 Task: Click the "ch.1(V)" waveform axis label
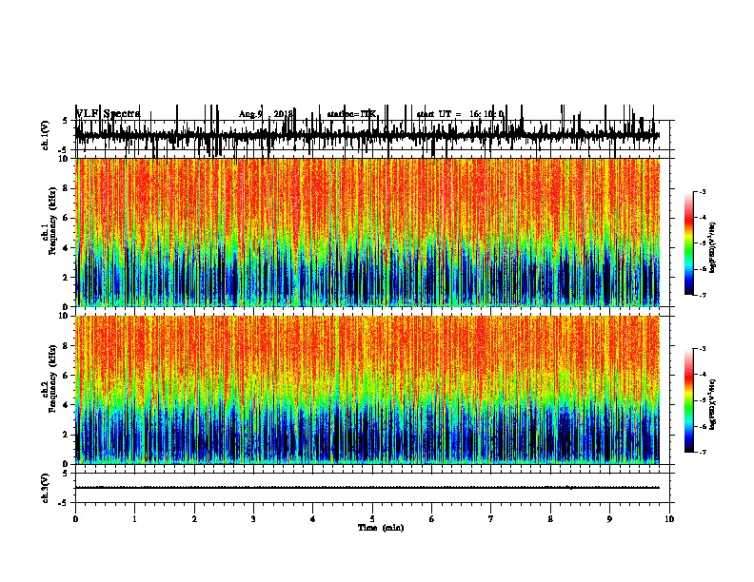click(x=46, y=135)
